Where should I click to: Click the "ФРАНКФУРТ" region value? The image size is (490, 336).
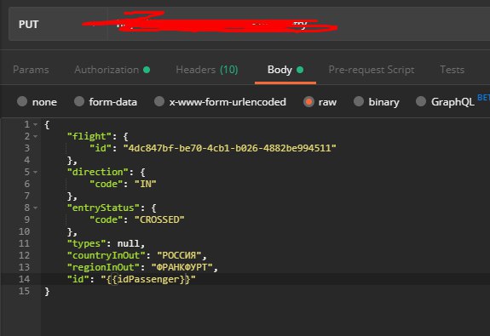182,267
